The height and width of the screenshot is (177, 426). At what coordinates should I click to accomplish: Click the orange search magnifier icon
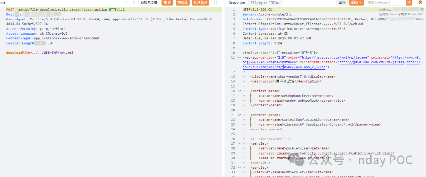tap(409, 2)
